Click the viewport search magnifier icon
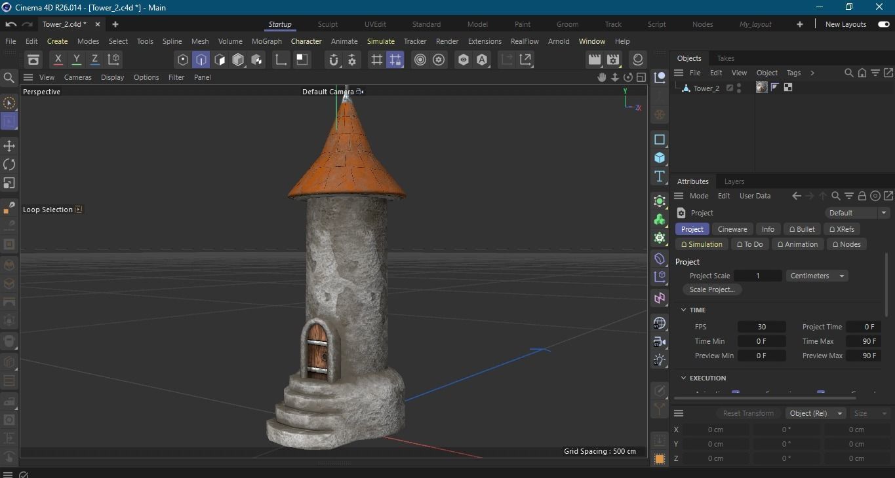This screenshot has height=478, width=895. (x=9, y=78)
